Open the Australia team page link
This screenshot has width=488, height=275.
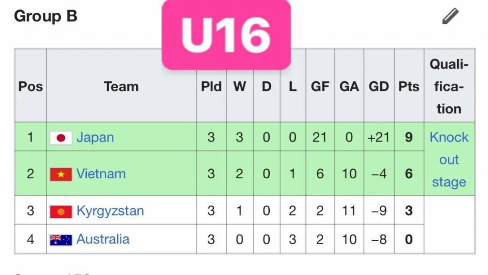point(103,239)
